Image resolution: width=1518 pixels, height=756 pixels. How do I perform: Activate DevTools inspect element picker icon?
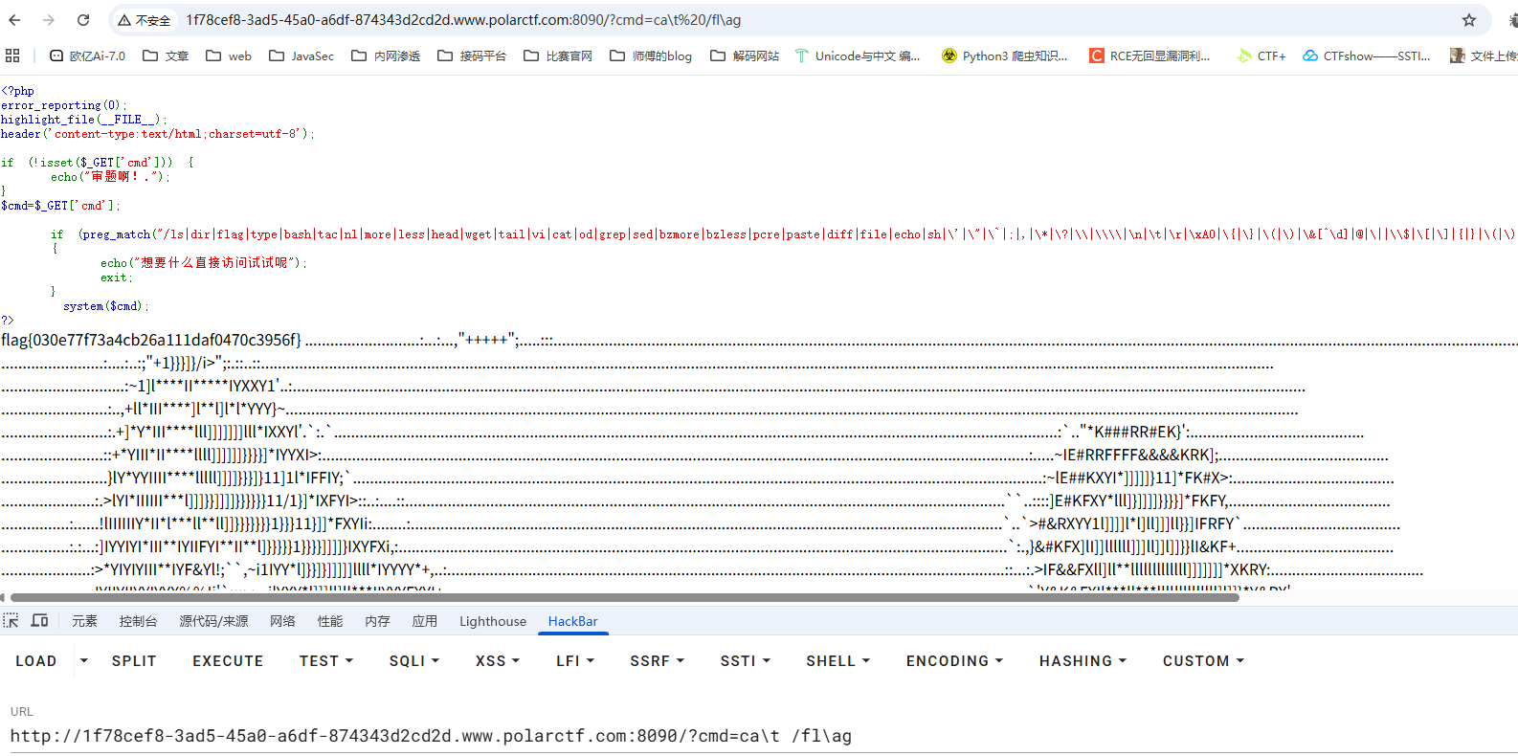tap(11, 621)
